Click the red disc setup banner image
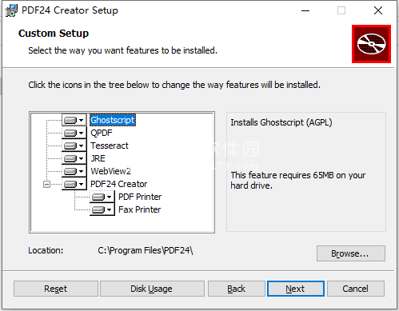Image resolution: width=399 pixels, height=311 pixels. click(x=371, y=44)
